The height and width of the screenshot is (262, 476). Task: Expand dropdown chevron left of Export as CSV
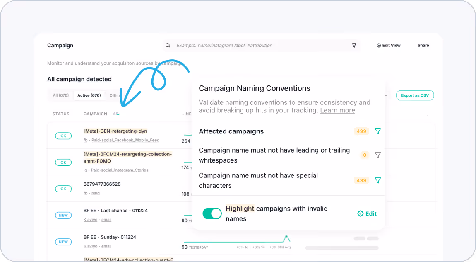tap(386, 95)
